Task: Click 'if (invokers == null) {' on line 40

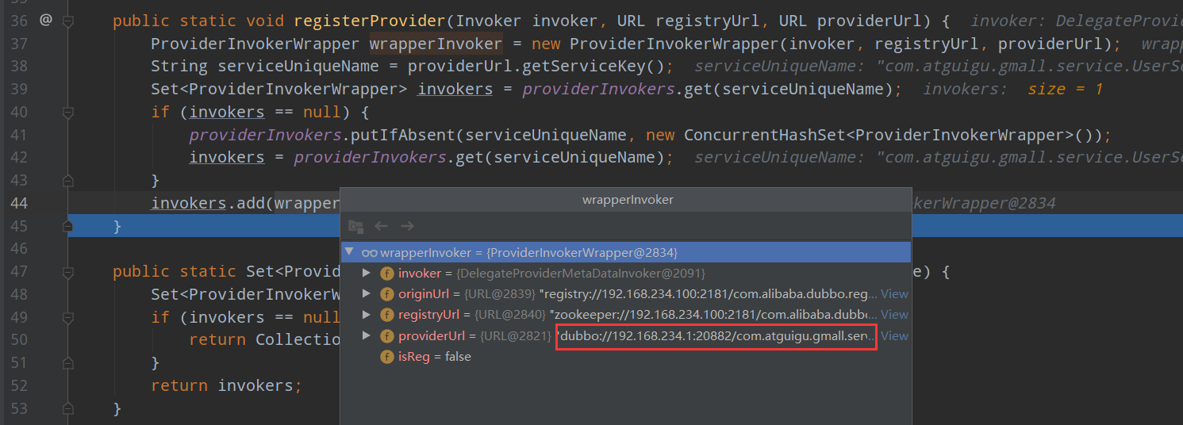Action: point(261,112)
